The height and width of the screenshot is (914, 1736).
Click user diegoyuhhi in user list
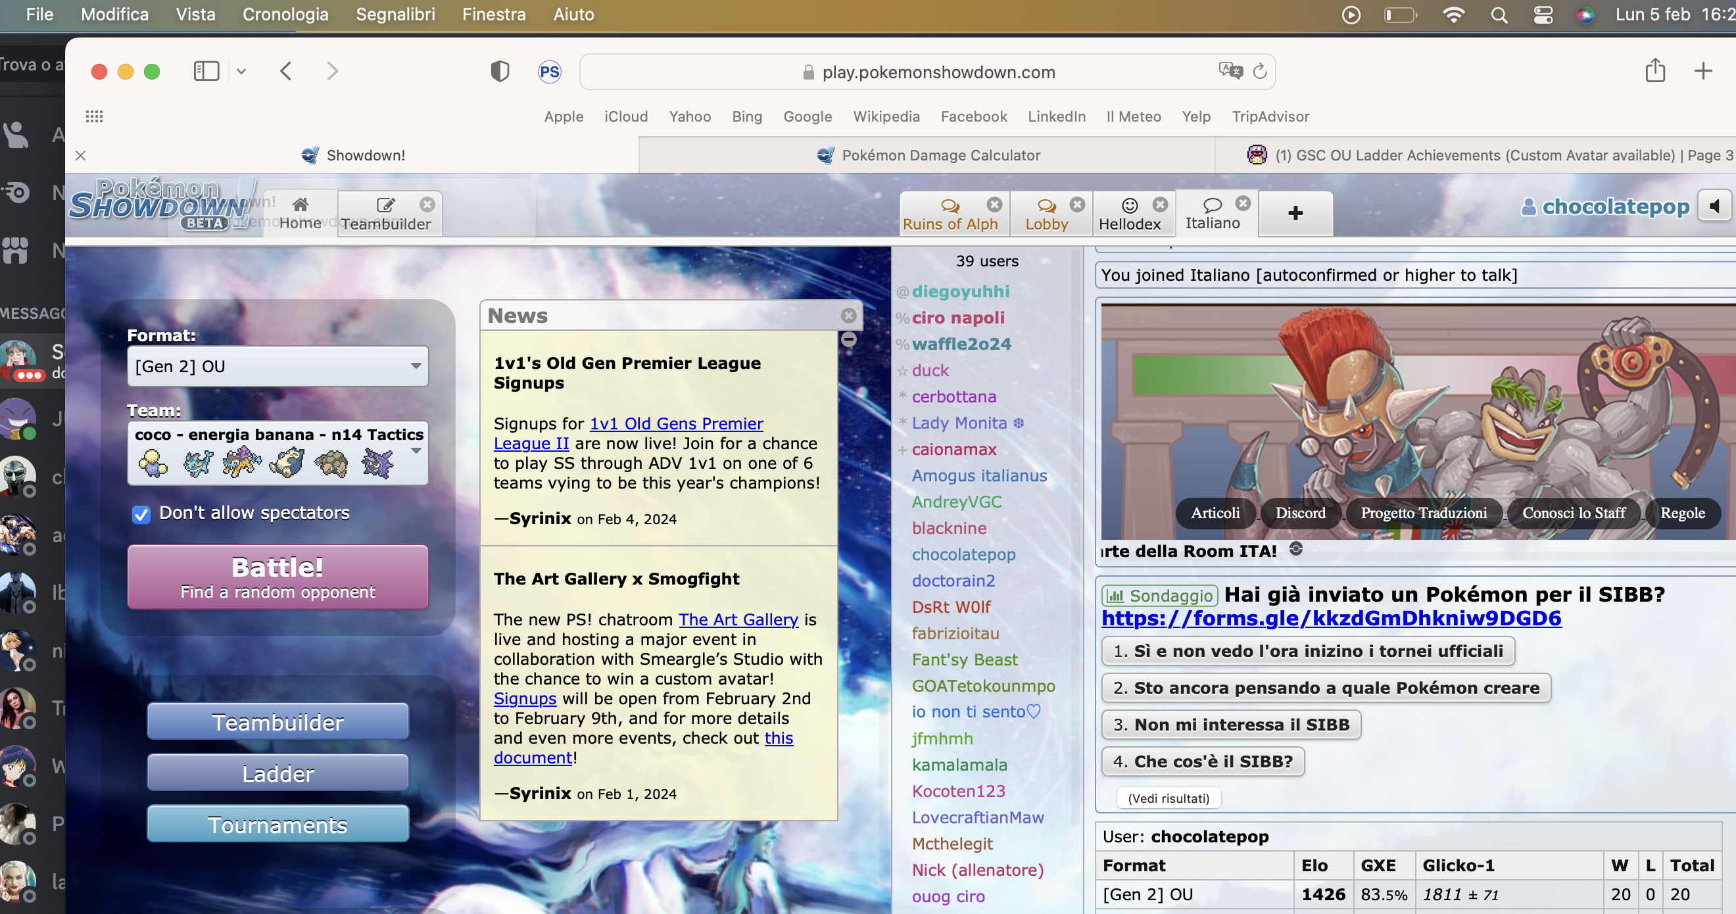[x=960, y=291]
